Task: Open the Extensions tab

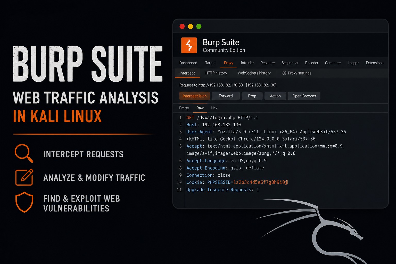Action: point(375,63)
